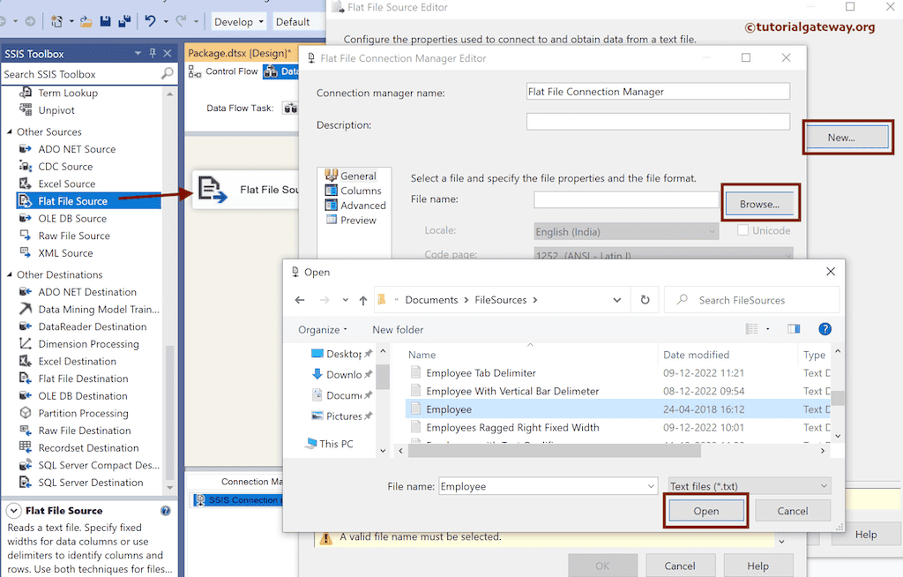The image size is (903, 577).
Task: Click the pin icon on SSIS Toolbox
Action: point(153,53)
